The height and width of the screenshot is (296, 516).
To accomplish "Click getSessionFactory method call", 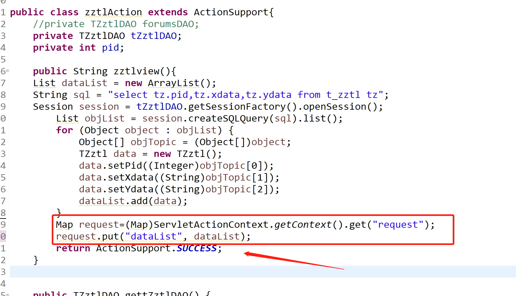I will coord(237,107).
